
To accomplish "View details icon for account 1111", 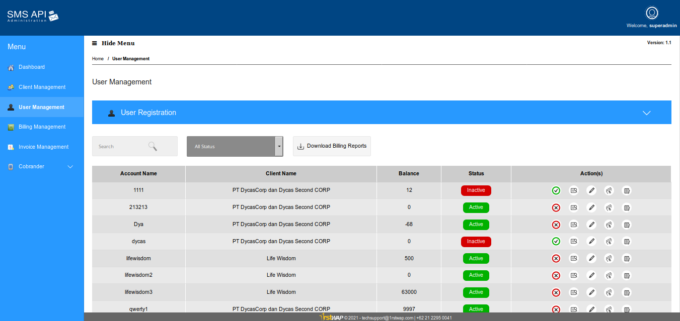I will 573,190.
